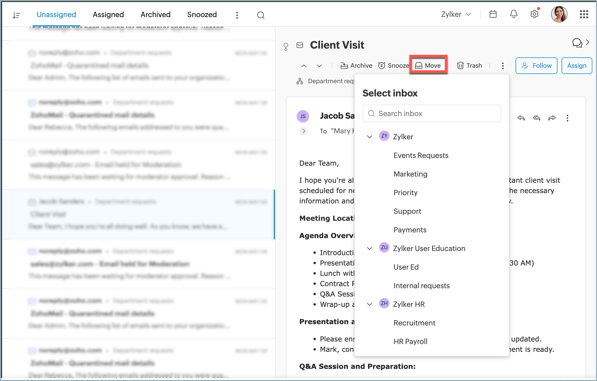The height and width of the screenshot is (381, 597).
Task: Open the apps grid launcher
Action: [x=584, y=14]
